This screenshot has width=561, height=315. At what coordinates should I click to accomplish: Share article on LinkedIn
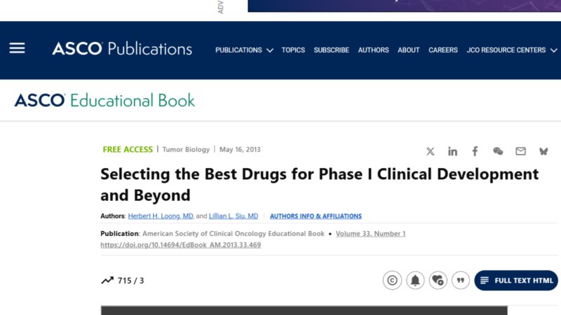(x=453, y=151)
